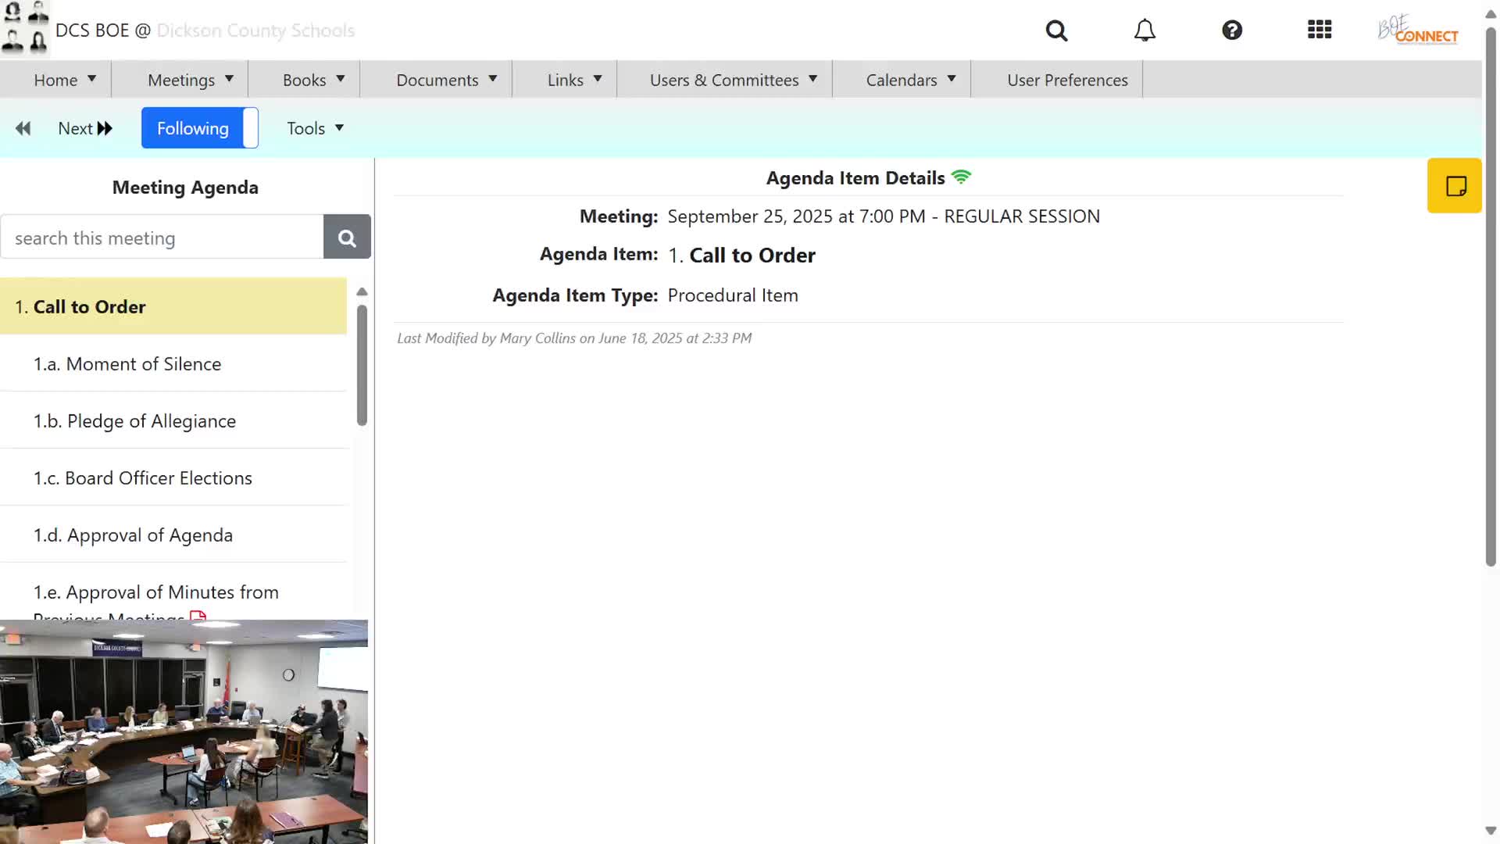Click the search this meeting field
1500x844 pixels.
162,238
